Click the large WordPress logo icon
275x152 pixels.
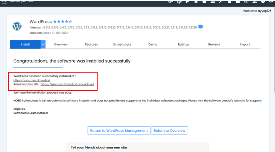(x=17, y=26)
